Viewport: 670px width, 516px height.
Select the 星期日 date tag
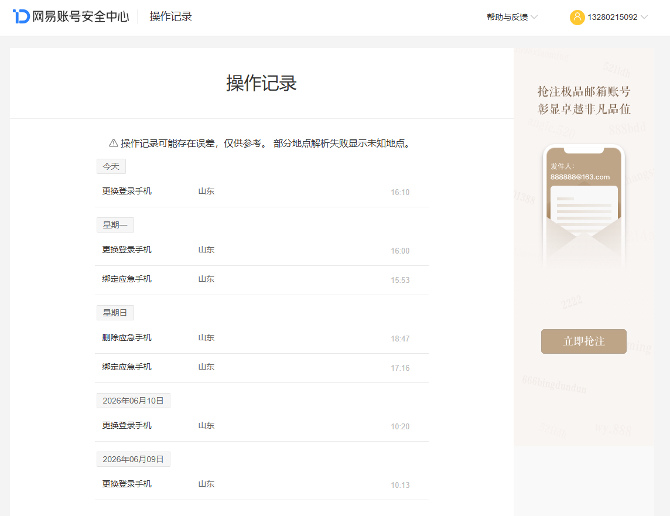115,313
